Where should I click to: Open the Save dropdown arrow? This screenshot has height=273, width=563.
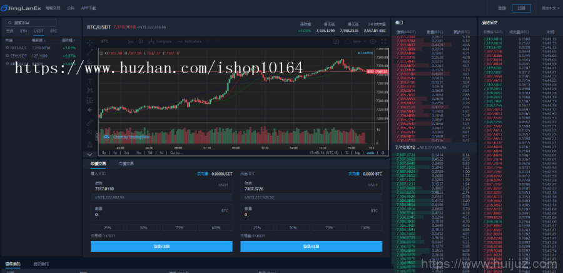point(365,42)
